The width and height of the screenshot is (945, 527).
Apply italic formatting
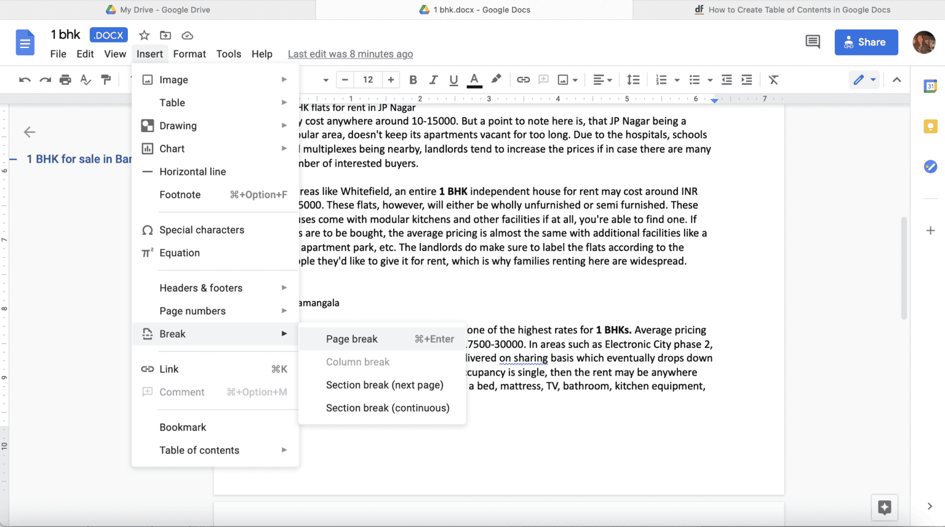pyautogui.click(x=433, y=79)
